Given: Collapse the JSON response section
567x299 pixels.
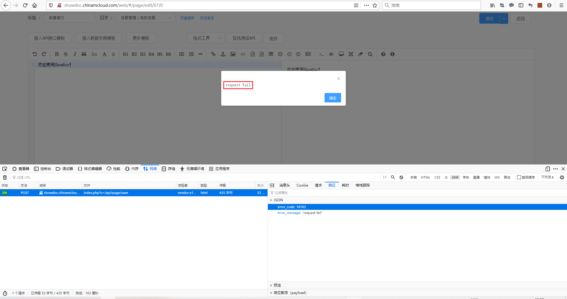Looking at the screenshot, I should point(271,200).
